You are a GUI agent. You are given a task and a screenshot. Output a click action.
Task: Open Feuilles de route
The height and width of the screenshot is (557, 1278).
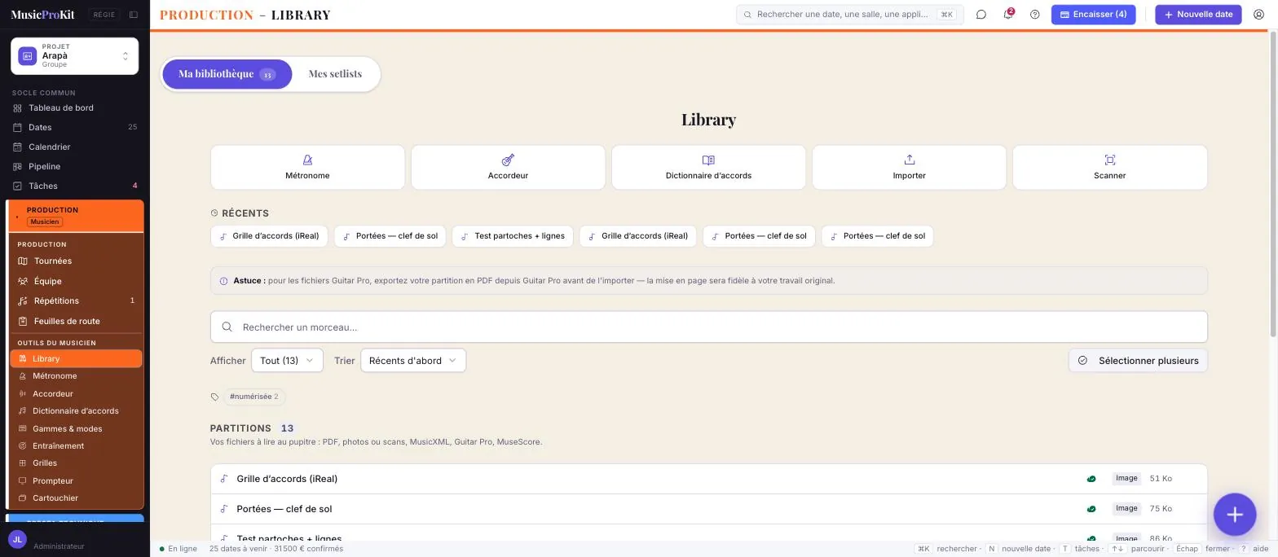pos(76,321)
